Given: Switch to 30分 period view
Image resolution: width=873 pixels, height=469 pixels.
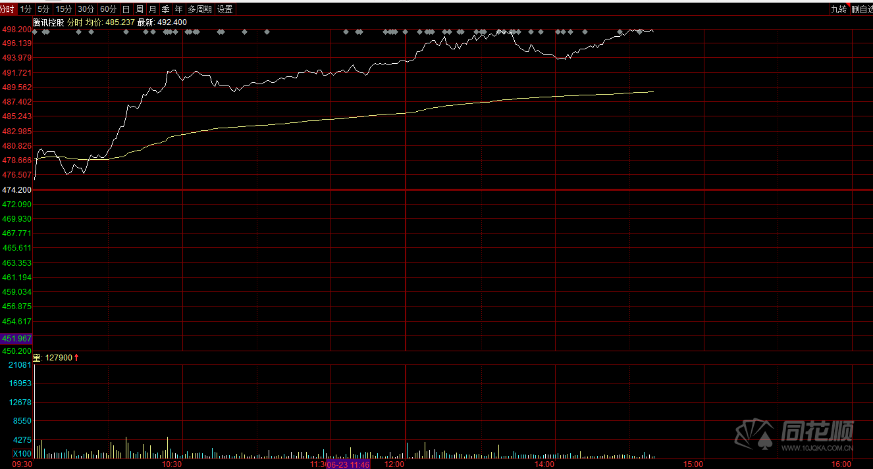Looking at the screenshot, I should (x=86, y=9).
